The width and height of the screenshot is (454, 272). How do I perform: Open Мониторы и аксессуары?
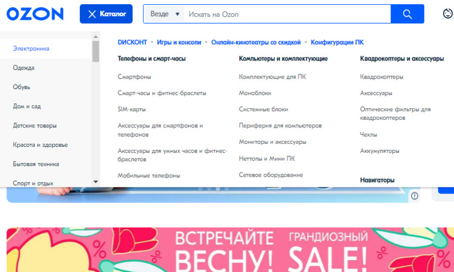[272, 142]
